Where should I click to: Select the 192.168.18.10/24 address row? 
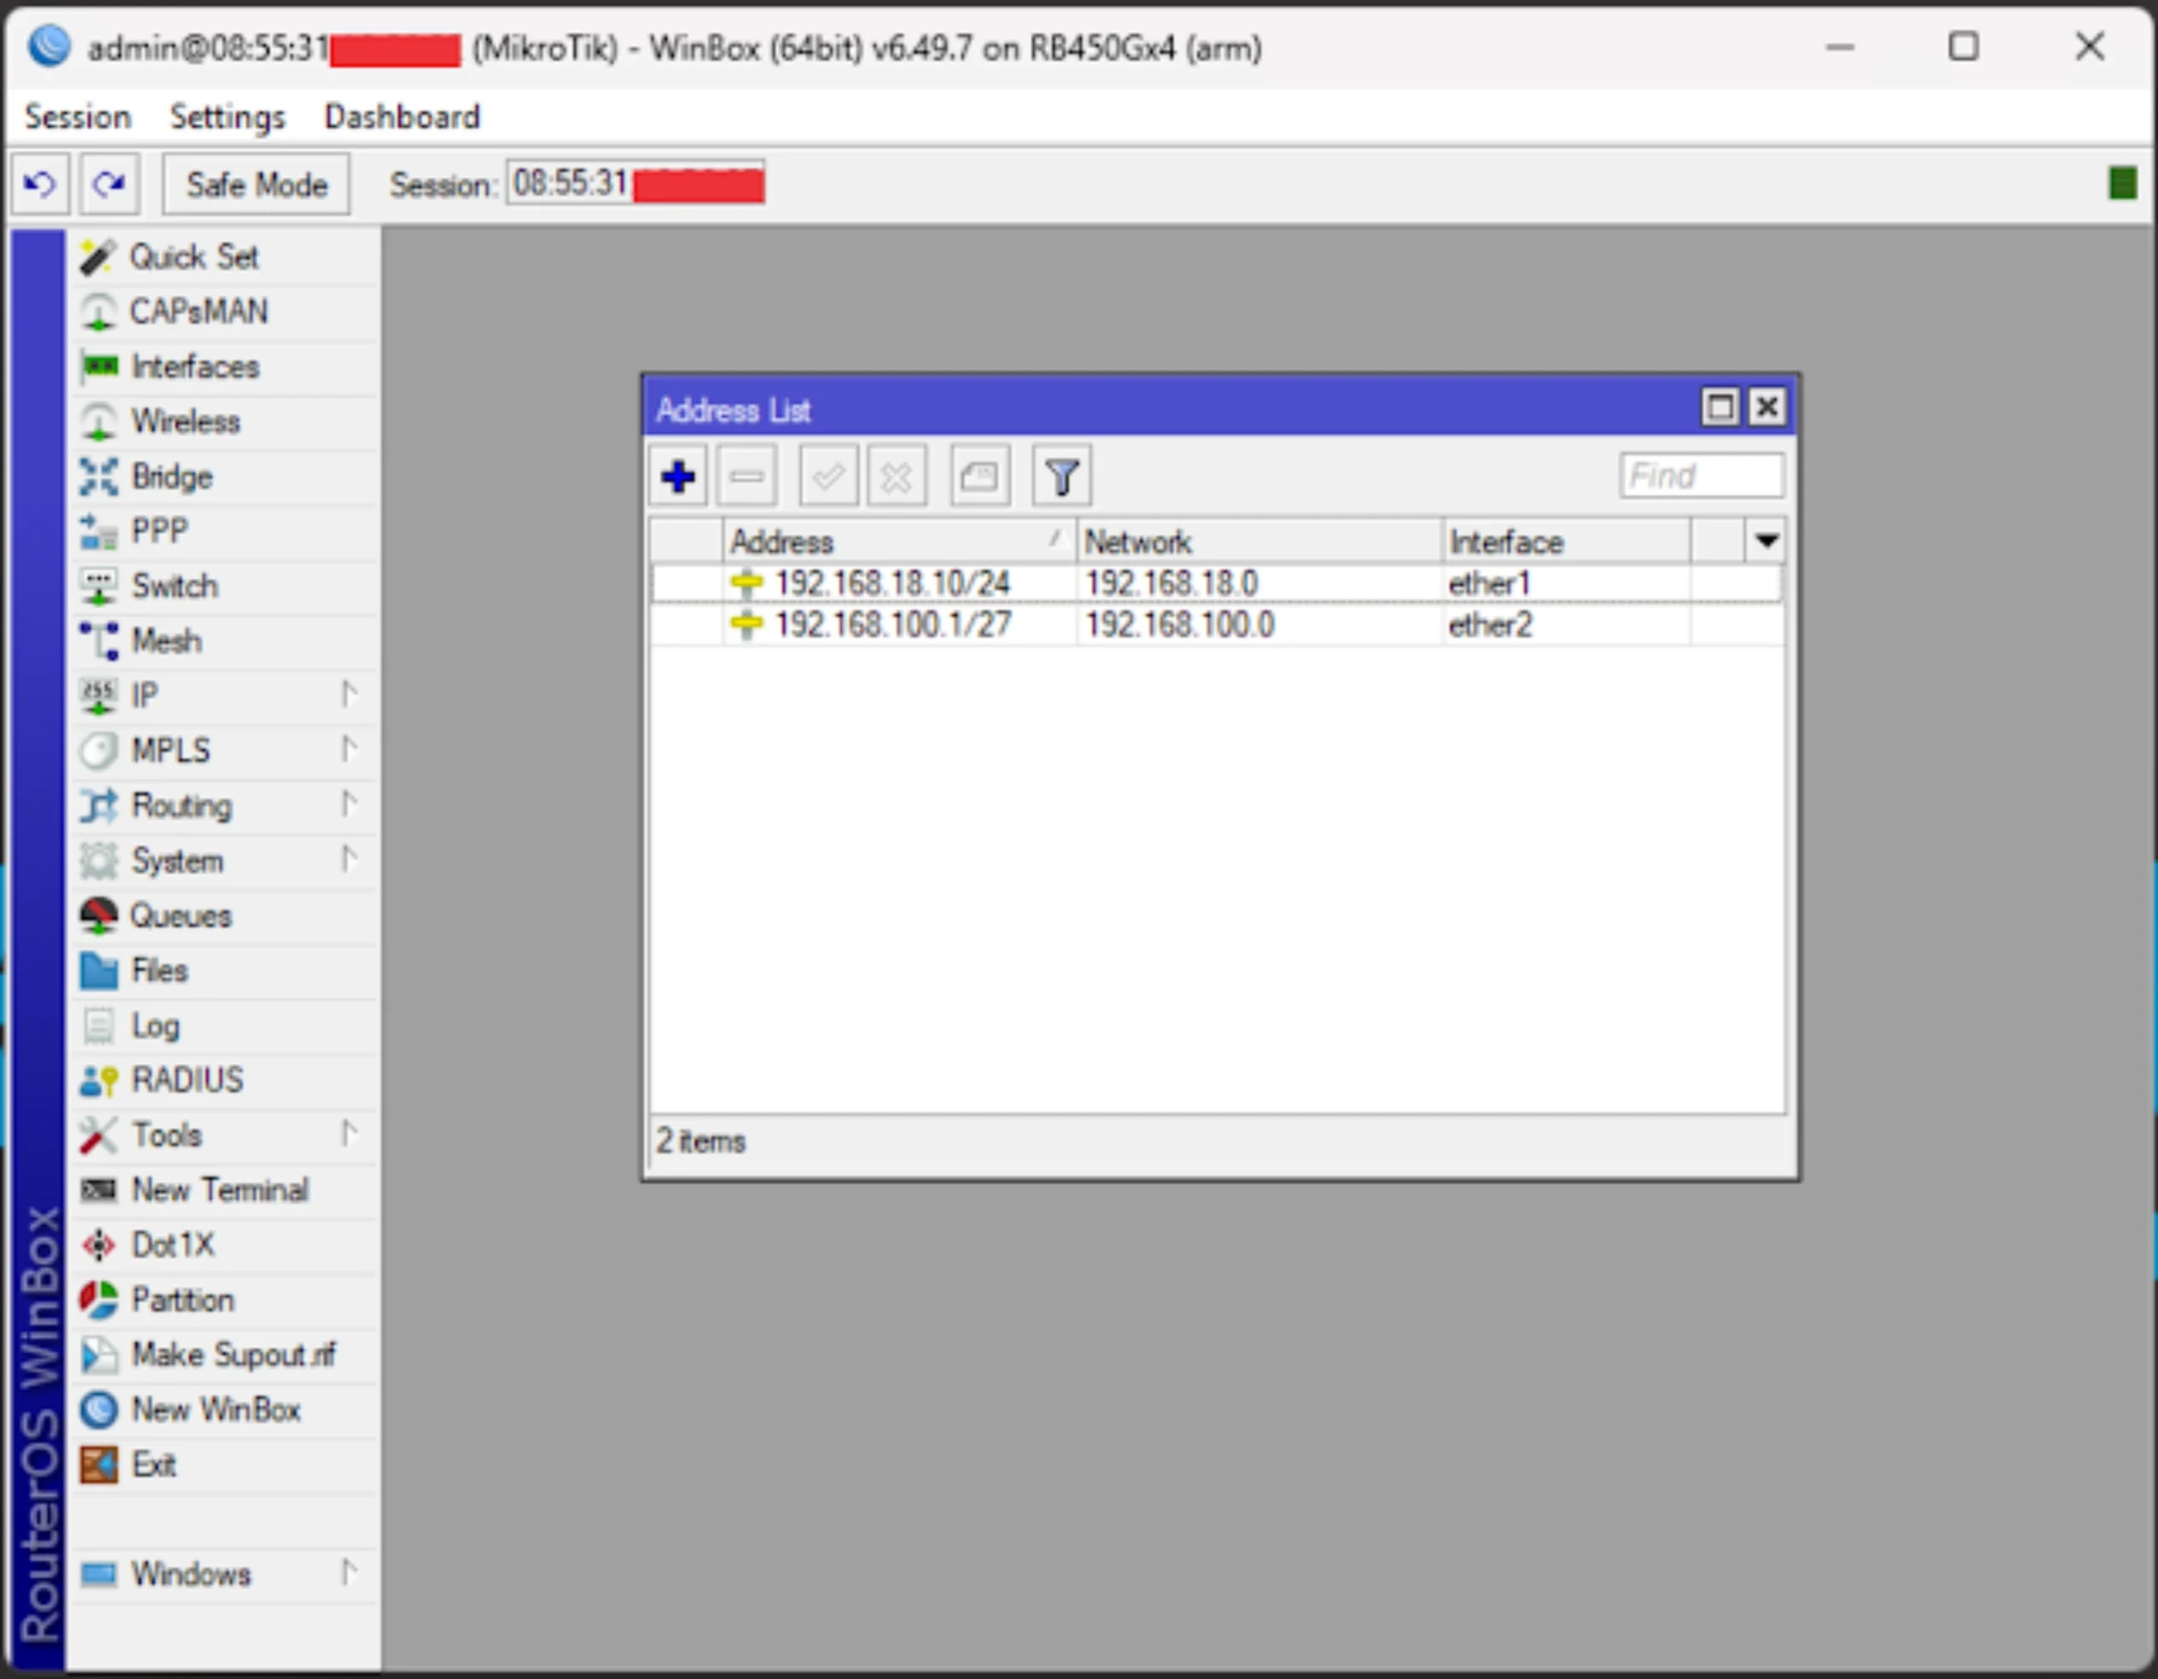[1217, 583]
